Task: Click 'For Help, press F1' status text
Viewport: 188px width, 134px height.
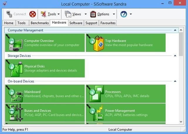Action: (15, 130)
